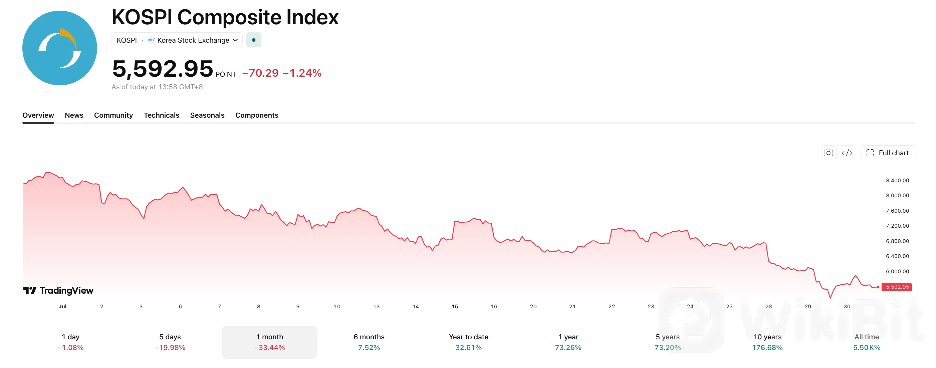
Task: Switch to the News tab
Action: click(74, 115)
